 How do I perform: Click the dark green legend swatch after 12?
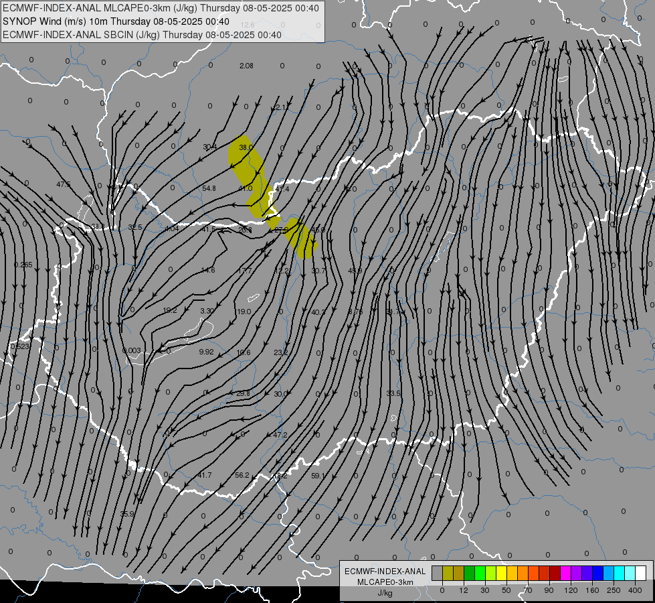(x=469, y=573)
